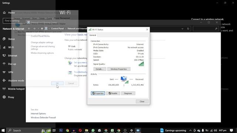Open Task View from the taskbar
This screenshot has height=133, width=237.
(54, 130)
